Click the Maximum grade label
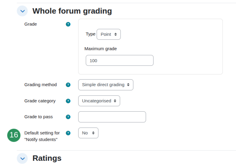The image size is (236, 166). click(101, 49)
